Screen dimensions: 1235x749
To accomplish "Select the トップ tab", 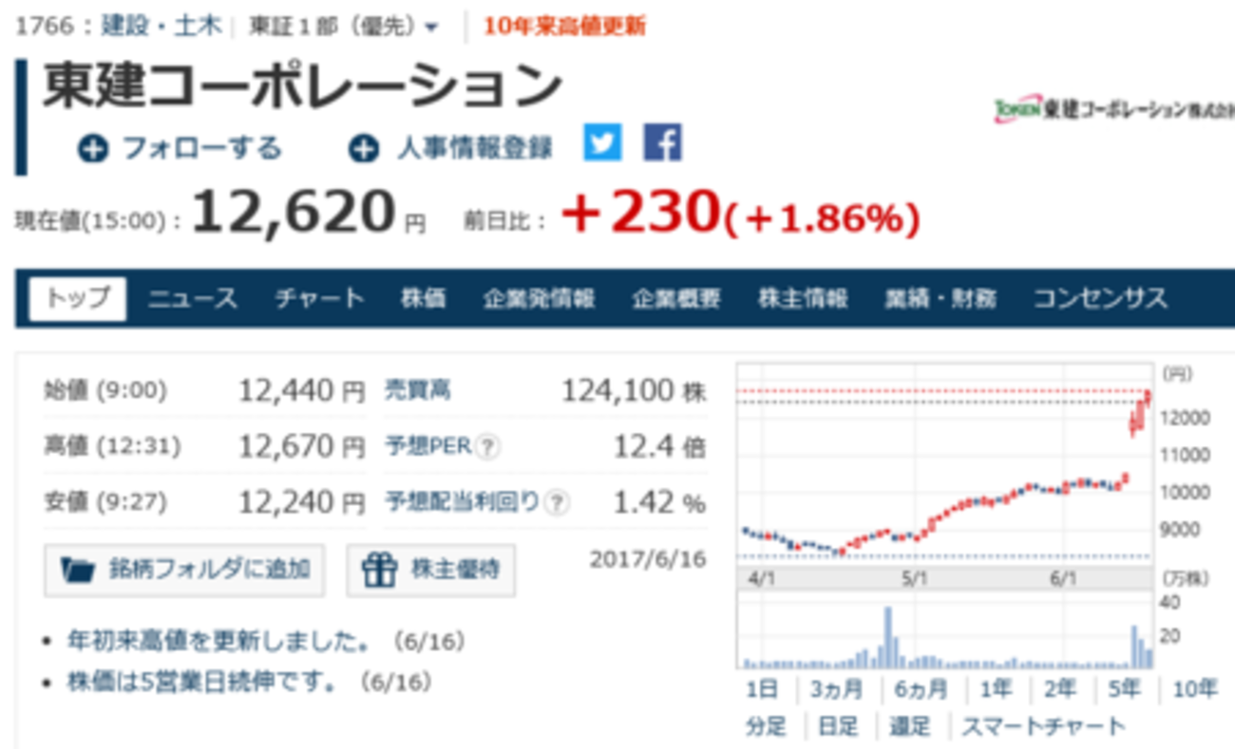I will point(77,299).
